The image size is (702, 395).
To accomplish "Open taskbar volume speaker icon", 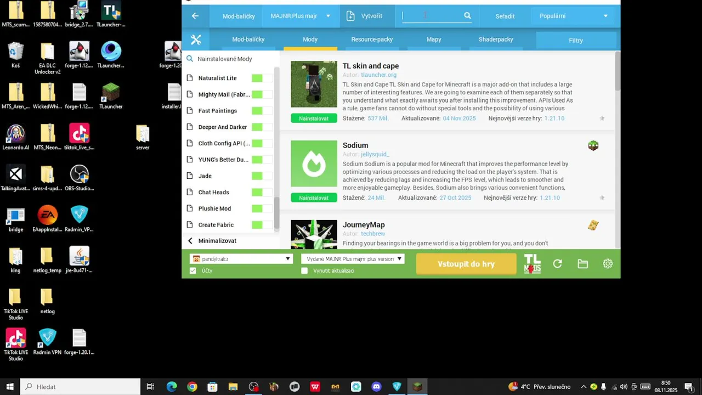I will pos(624,387).
